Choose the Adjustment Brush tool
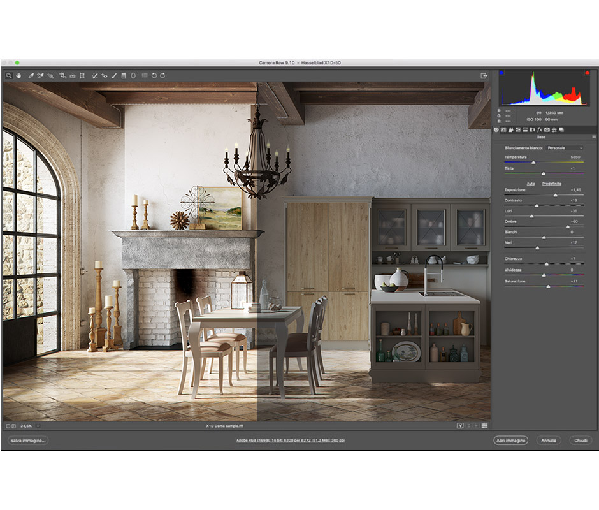Image resolution: width=599 pixels, height=510 pixels. 114,75
